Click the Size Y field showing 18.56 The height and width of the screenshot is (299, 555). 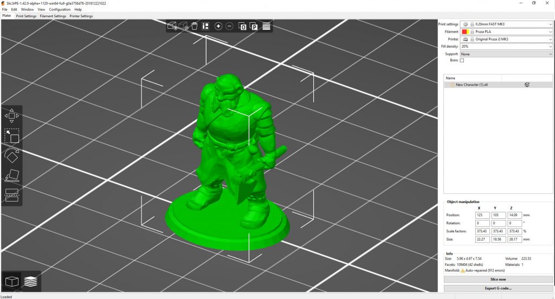coord(499,239)
